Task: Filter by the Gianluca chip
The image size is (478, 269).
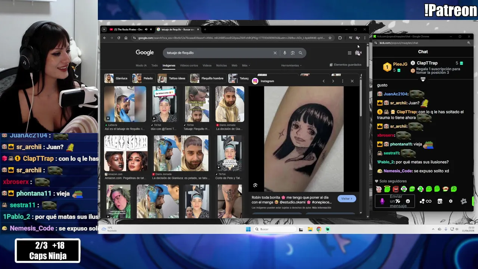Action: [117, 78]
